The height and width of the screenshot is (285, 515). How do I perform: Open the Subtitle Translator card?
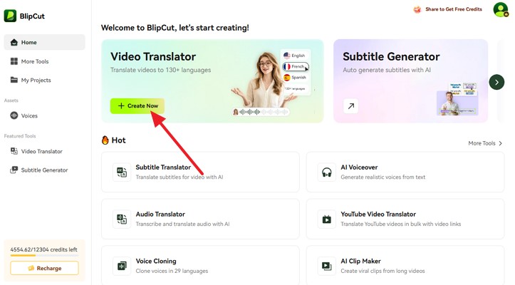(x=200, y=172)
